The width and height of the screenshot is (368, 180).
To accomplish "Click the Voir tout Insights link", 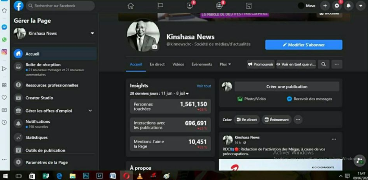I will coord(204,86).
